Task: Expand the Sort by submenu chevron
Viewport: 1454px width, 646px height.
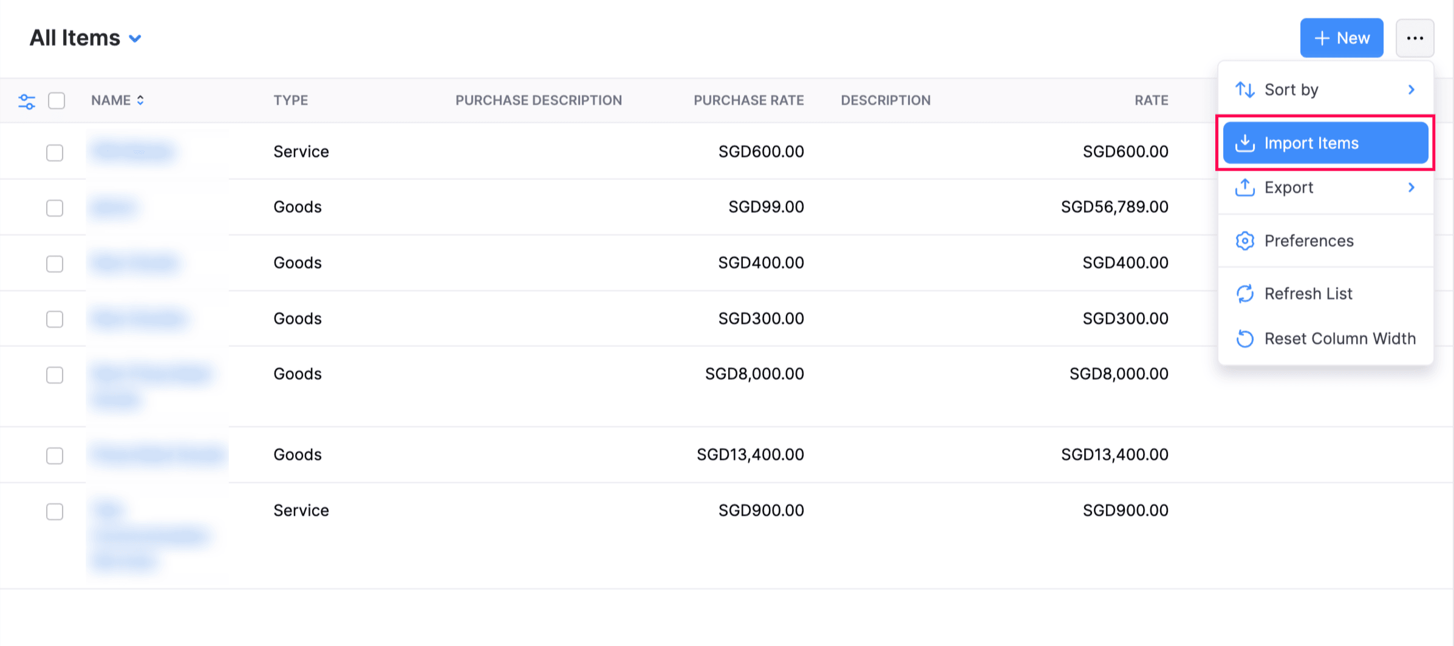Action: [1411, 89]
